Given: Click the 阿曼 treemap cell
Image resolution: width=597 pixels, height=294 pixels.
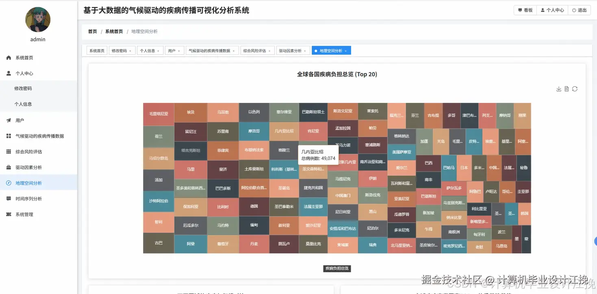Looking at the screenshot, I should (191, 244).
